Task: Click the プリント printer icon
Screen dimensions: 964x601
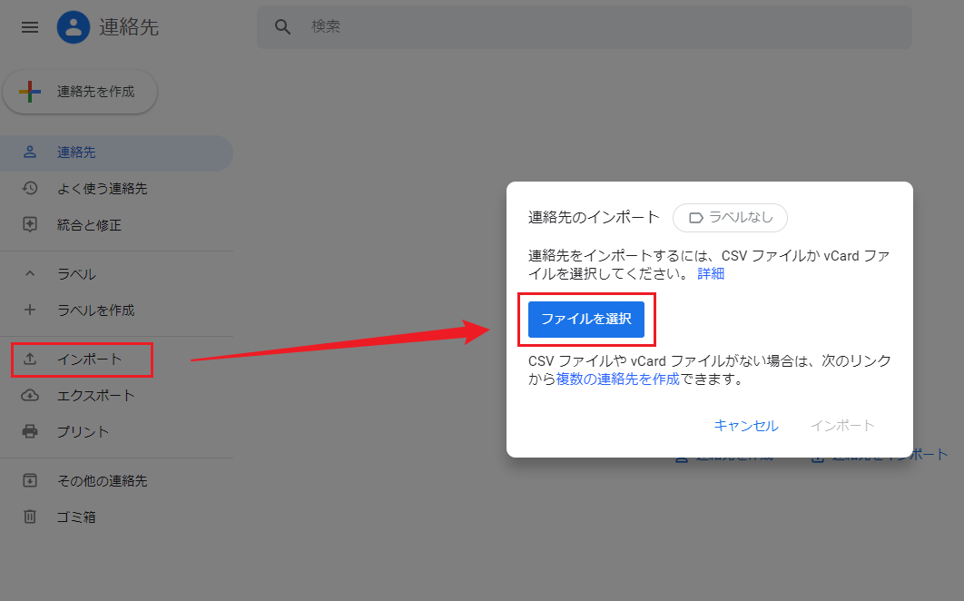Action: (30, 432)
